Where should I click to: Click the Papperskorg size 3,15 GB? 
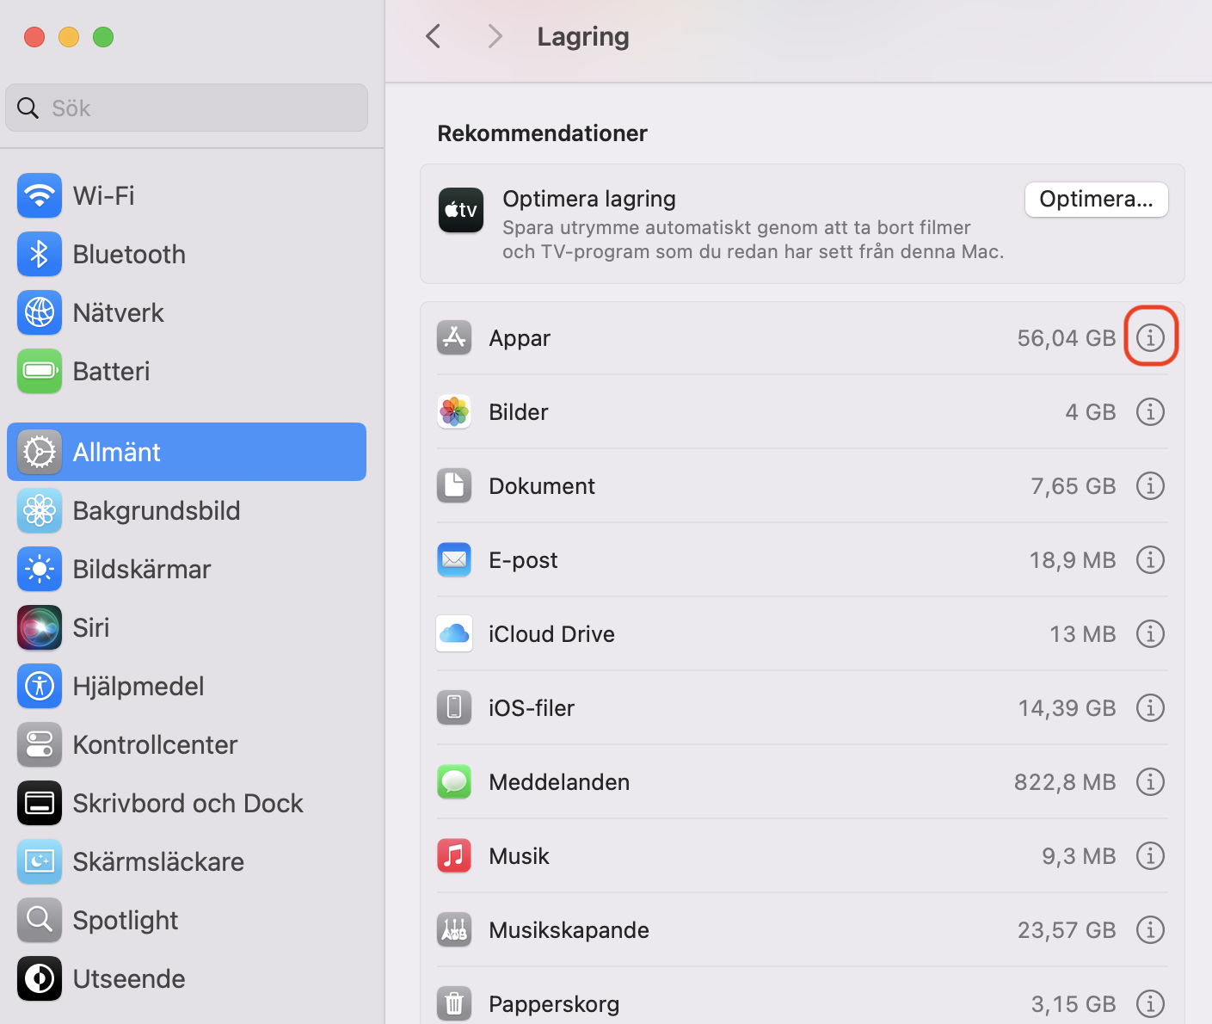pyautogui.click(x=1074, y=1004)
